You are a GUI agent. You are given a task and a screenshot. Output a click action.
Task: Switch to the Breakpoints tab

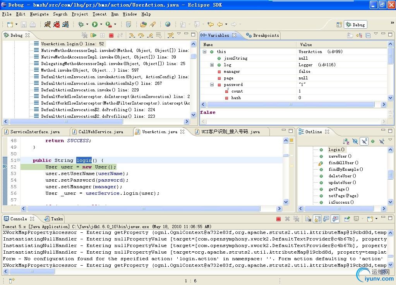tap(263, 35)
